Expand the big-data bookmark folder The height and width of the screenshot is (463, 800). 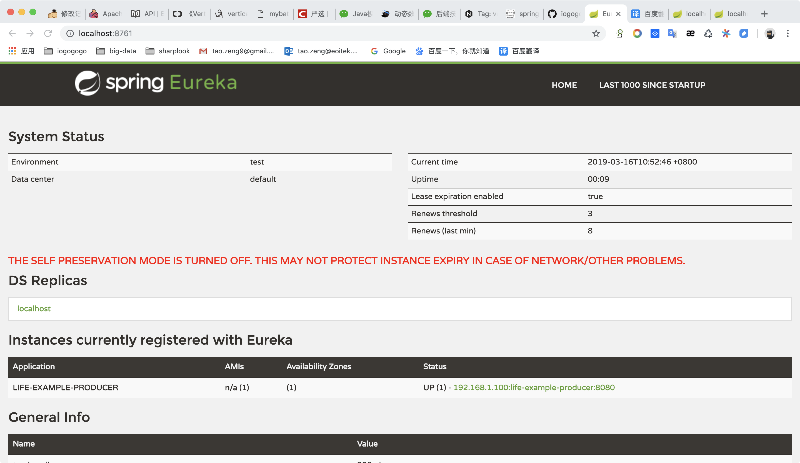pyautogui.click(x=116, y=51)
